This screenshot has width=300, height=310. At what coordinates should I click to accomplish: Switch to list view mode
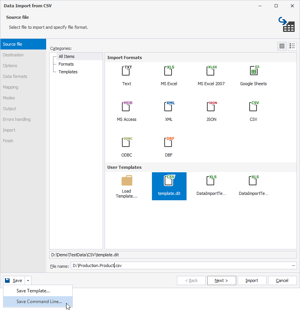coord(292,46)
